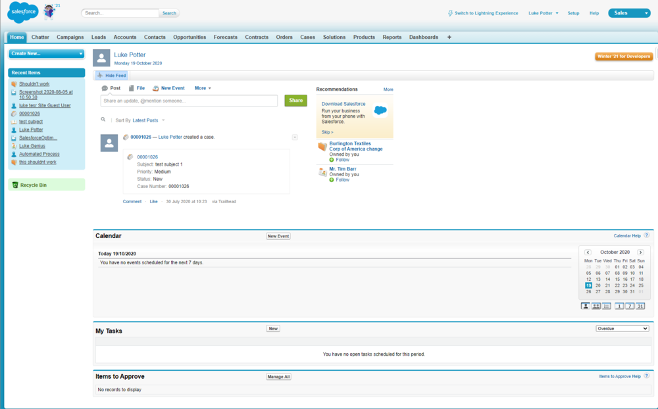Open Switch to Lightning Experience link
This screenshot has height=409, width=658.
coord(486,13)
